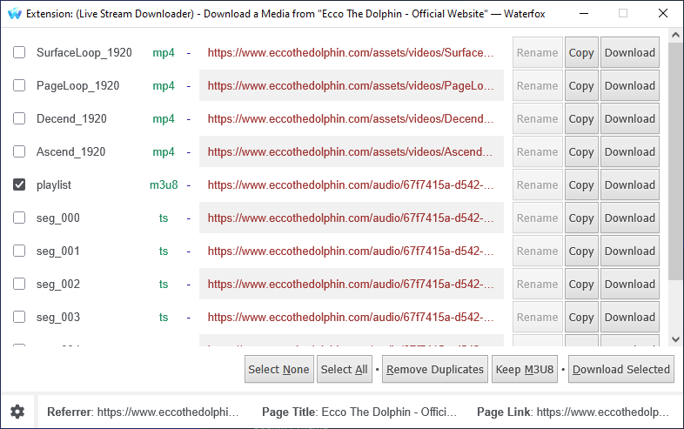
Task: Click Download Selected button
Action: point(620,369)
